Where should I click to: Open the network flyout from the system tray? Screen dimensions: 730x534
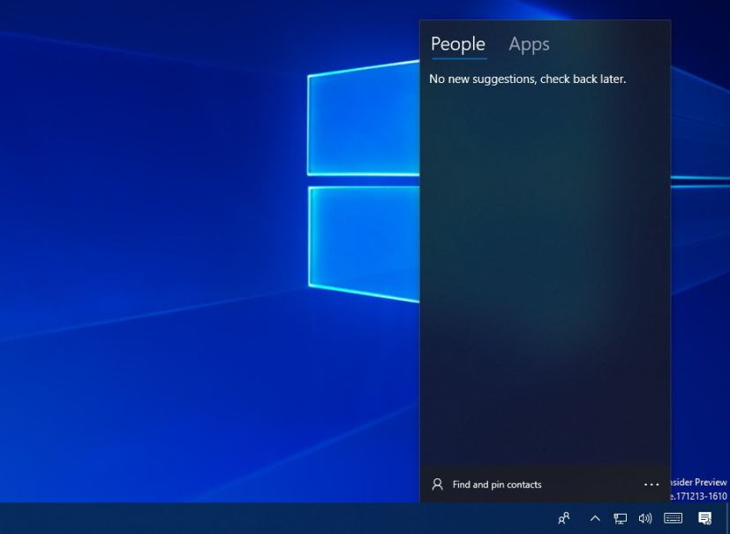point(620,518)
